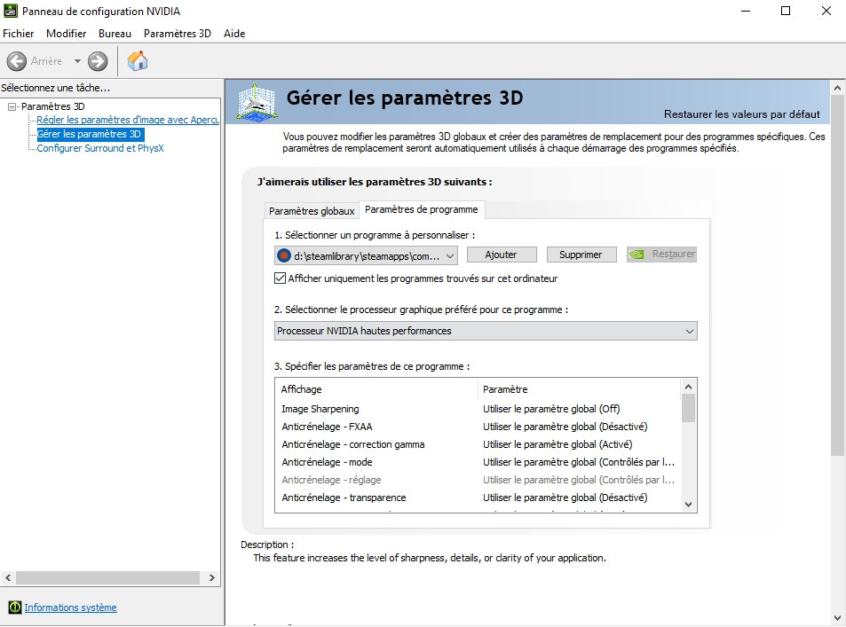
Task: Open the Paramètres 3D menu
Action: (178, 34)
